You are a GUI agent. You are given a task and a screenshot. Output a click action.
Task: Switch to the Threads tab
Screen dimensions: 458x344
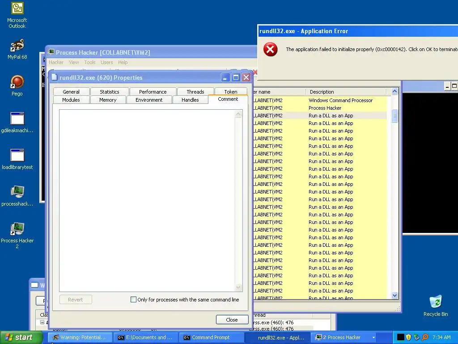[x=195, y=91]
